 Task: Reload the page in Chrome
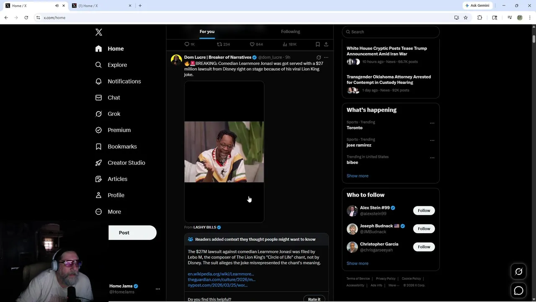point(26,18)
